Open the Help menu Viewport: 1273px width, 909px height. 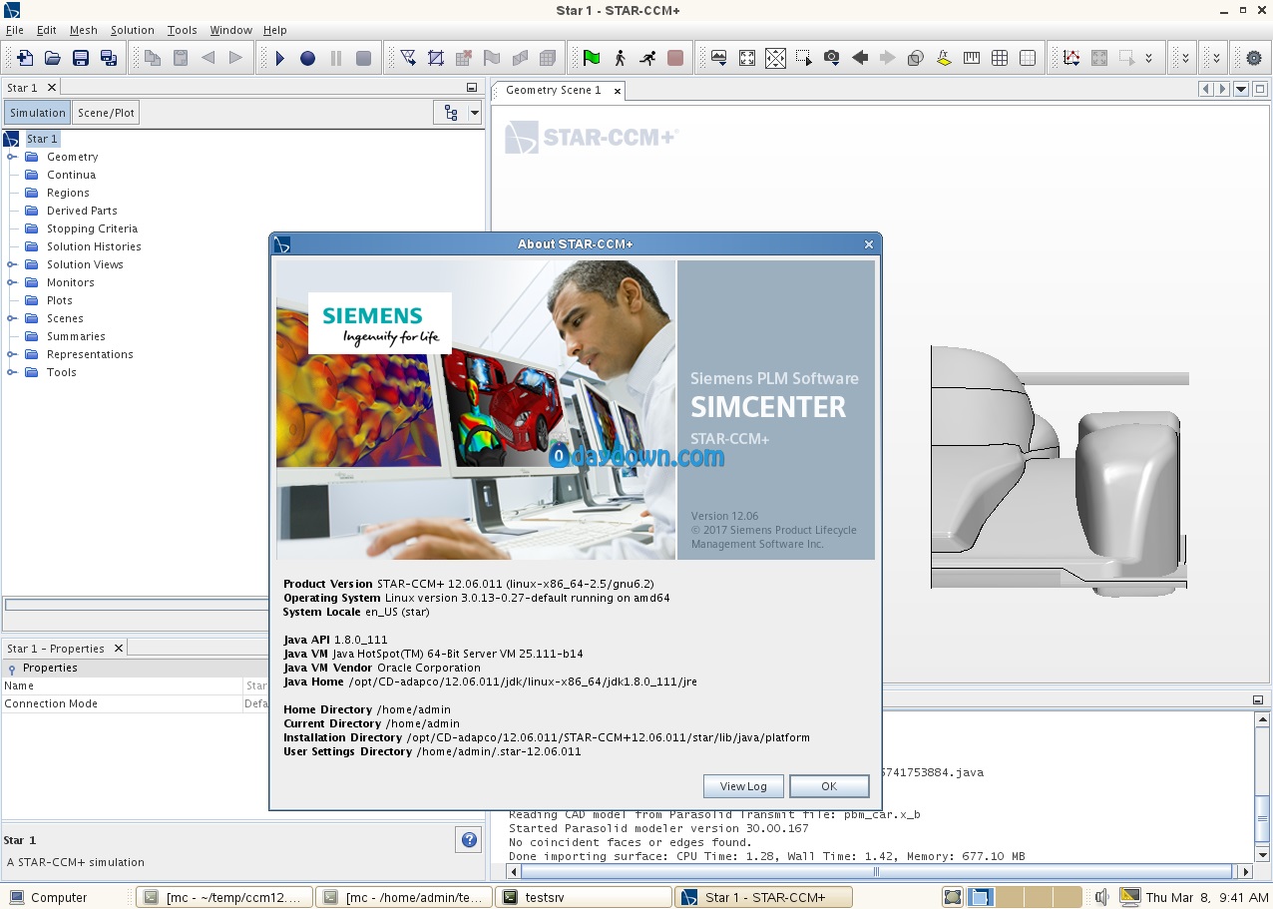pyautogui.click(x=274, y=30)
